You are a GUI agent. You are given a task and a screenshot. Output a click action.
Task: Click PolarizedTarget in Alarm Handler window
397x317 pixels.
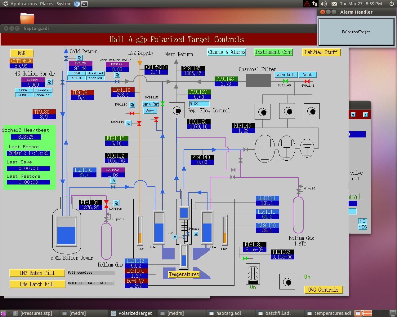point(356,32)
